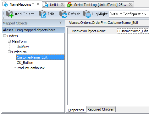Screen dimensions: 149x114
Task: Click the Add Object... button label
Action: [25, 14]
